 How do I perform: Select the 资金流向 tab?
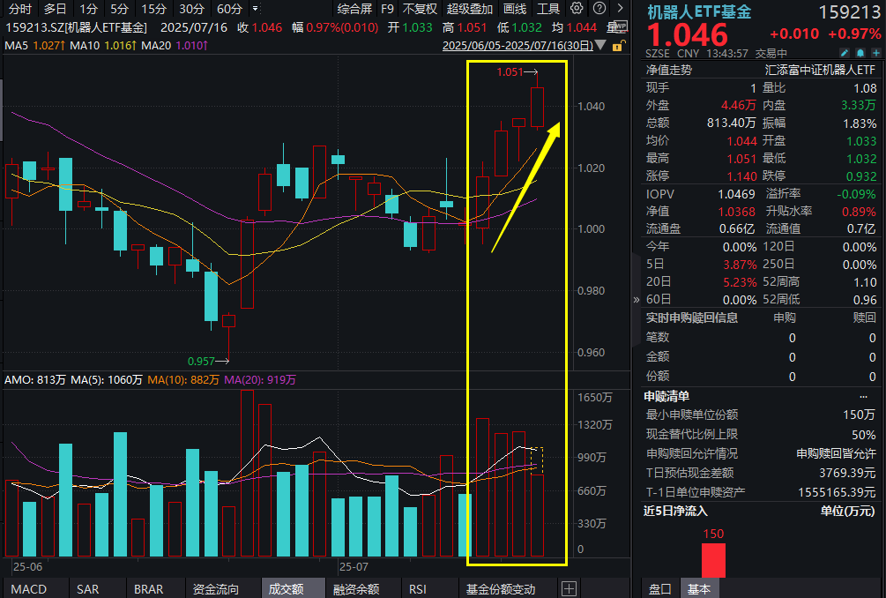coord(215,588)
